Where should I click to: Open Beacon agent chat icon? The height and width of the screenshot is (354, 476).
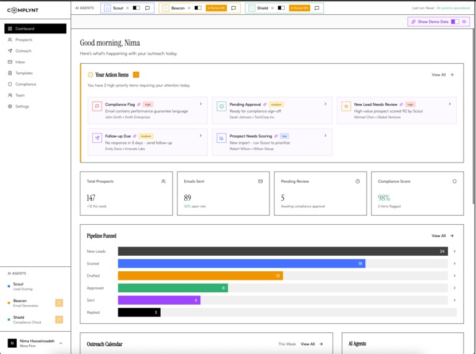click(234, 8)
